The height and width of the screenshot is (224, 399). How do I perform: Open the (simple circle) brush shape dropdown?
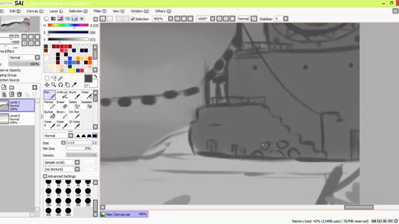[x=61, y=162]
